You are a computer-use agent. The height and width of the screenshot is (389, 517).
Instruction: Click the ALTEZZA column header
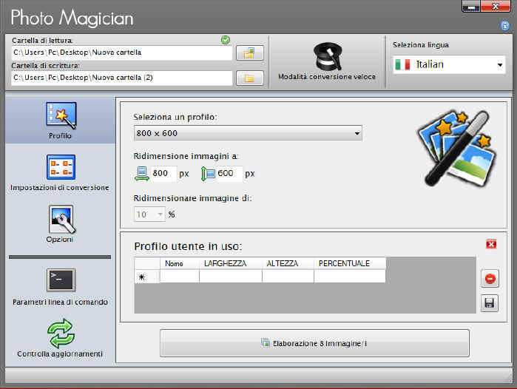click(x=288, y=263)
